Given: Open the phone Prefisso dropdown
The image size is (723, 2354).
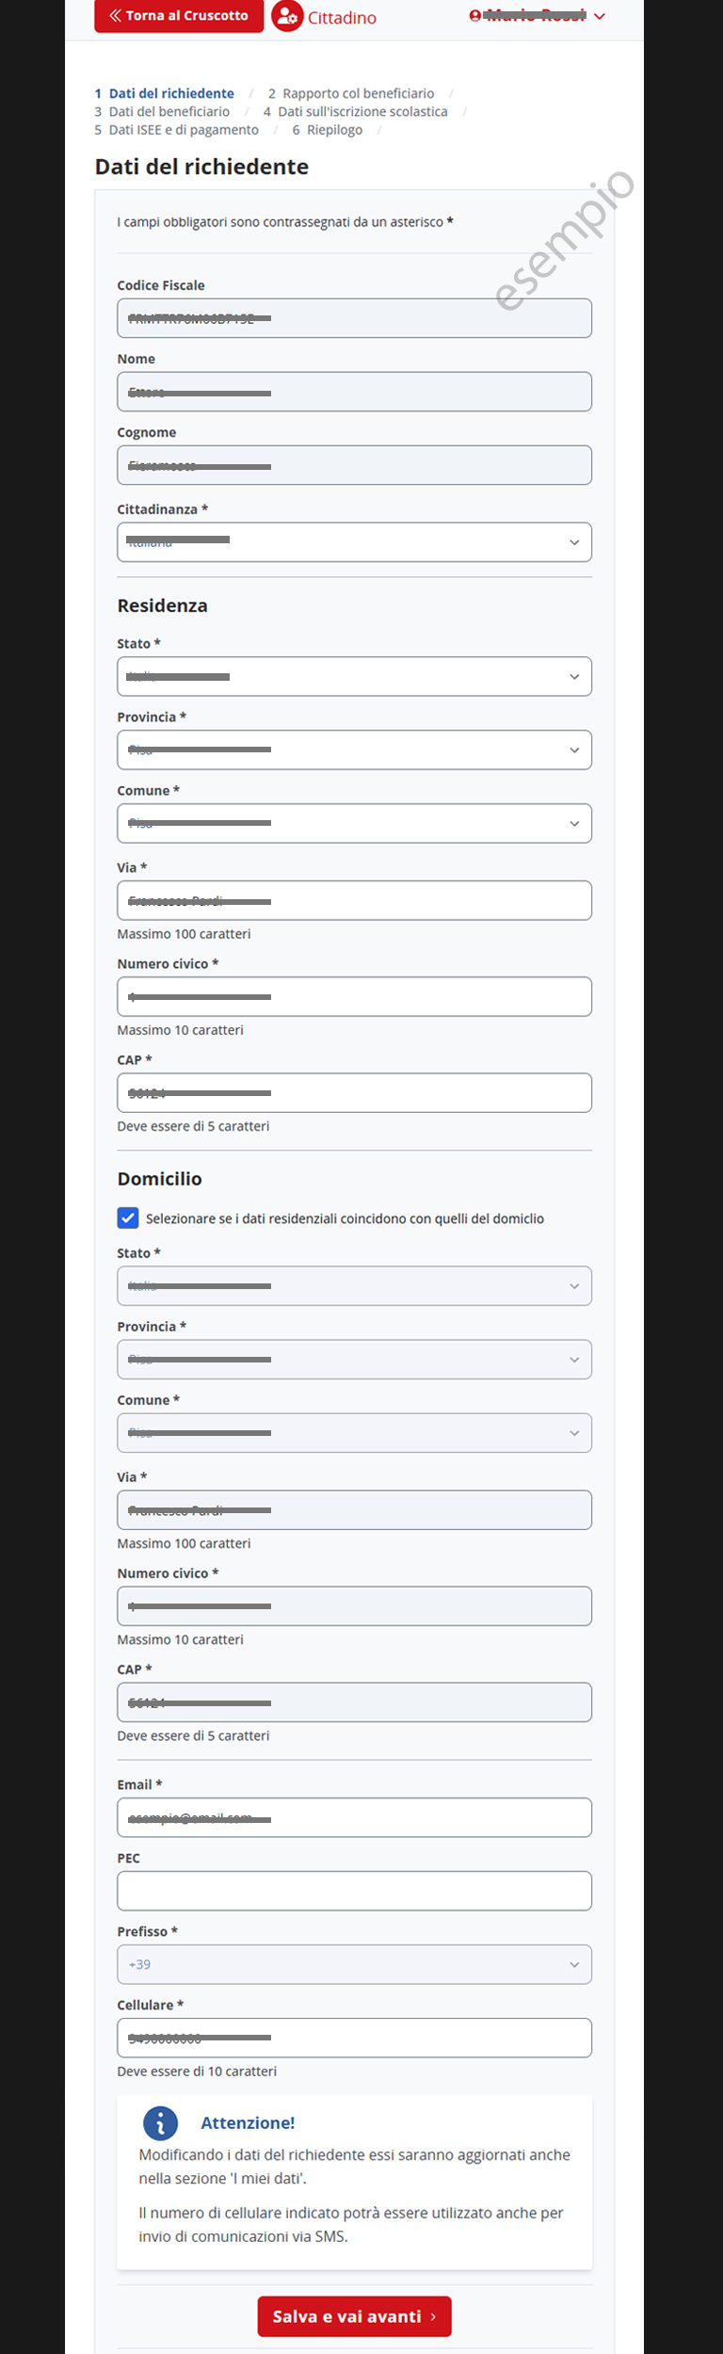Looking at the screenshot, I should tap(354, 1964).
